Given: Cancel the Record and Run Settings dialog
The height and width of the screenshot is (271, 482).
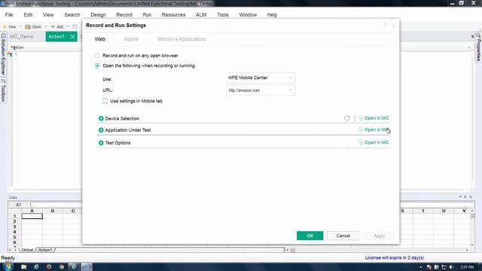Looking at the screenshot, I should pyautogui.click(x=343, y=236).
